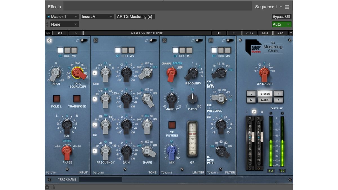This screenshot has height=190, width=338.
Task: Click the Effects tab
Action: click(54, 6)
